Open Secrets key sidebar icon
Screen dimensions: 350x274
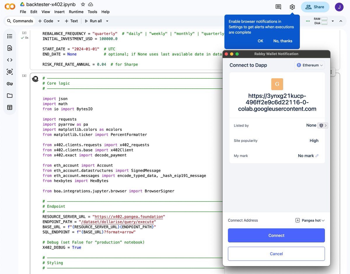pos(10,84)
